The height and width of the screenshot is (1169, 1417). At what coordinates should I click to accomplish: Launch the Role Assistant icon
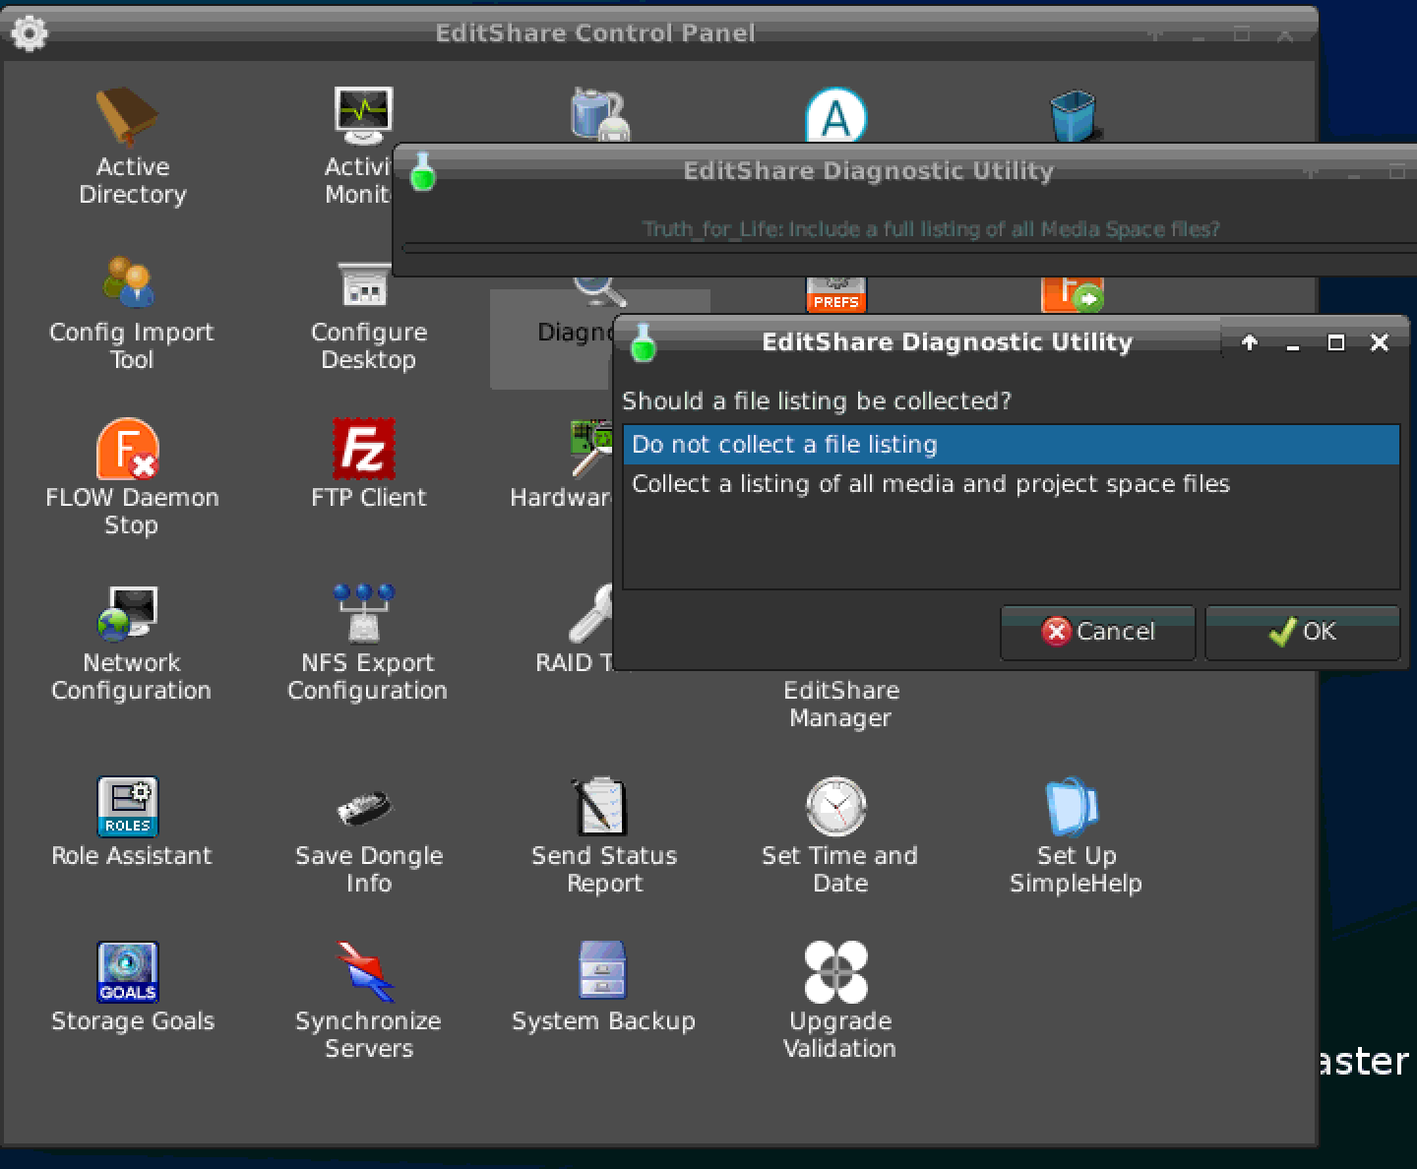pyautogui.click(x=128, y=807)
